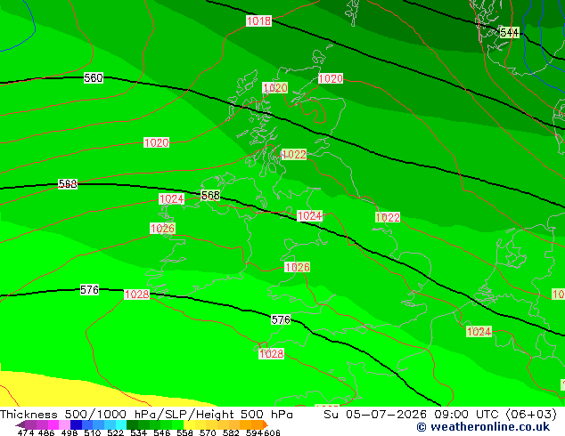Image resolution: width=565 pixels, height=436 pixels.
Task: Select the 1024 label over continental Europe
Action: tap(479, 331)
